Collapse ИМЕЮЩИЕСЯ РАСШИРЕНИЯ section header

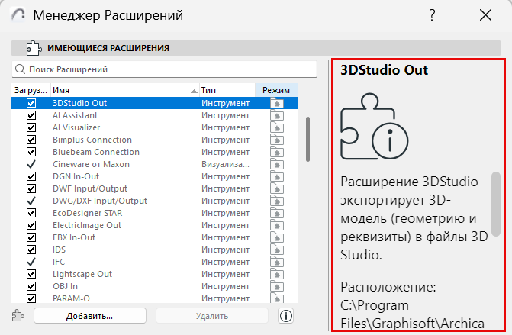(256, 48)
